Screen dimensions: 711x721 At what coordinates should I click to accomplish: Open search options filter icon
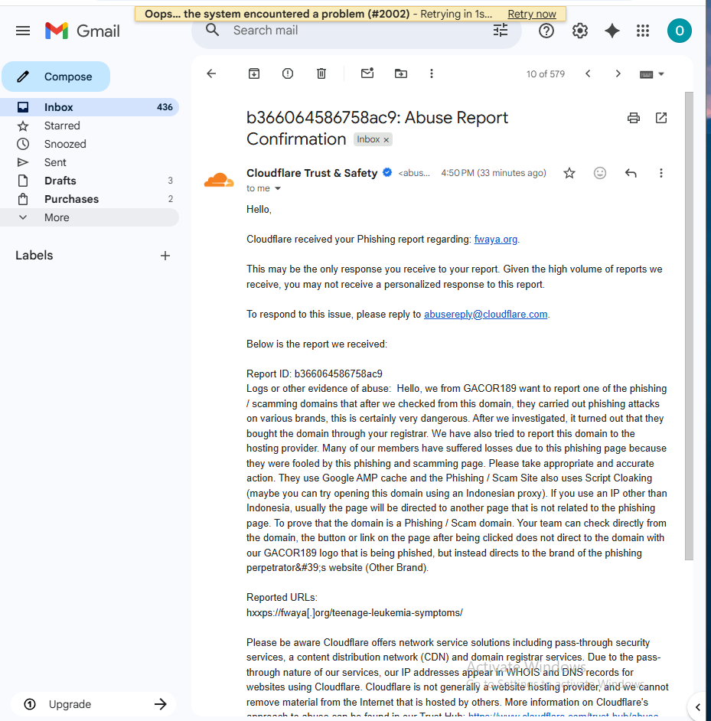click(x=501, y=31)
